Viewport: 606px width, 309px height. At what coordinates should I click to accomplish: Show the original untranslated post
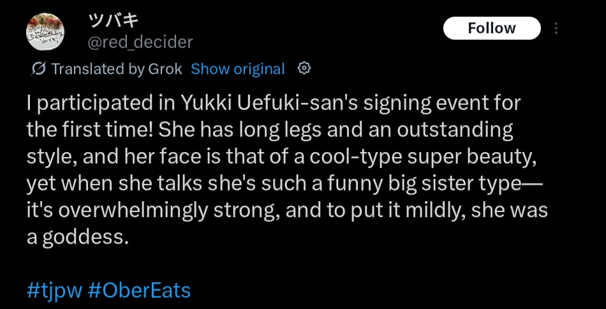(x=237, y=69)
